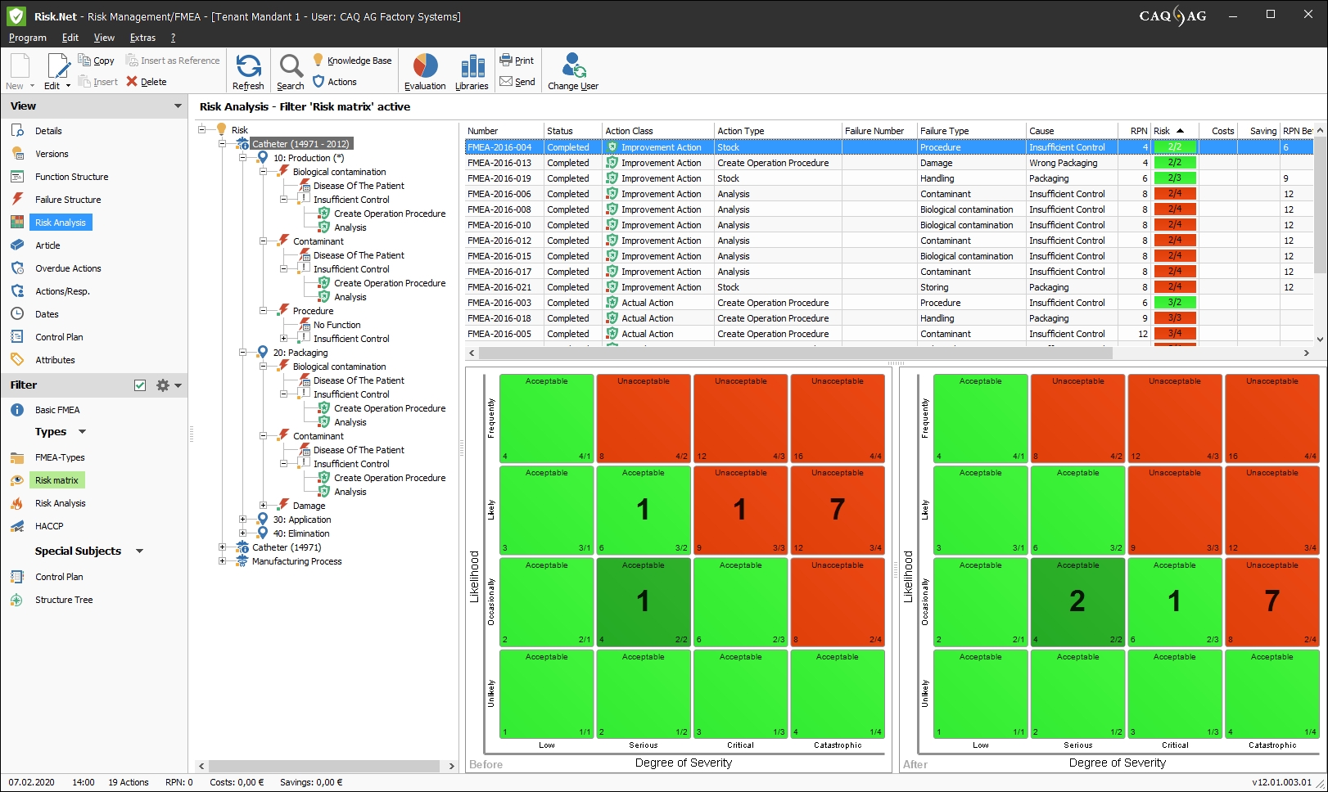This screenshot has width=1328, height=792.
Task: Open Knowledge Base lightbulb icon
Action: pos(318,60)
